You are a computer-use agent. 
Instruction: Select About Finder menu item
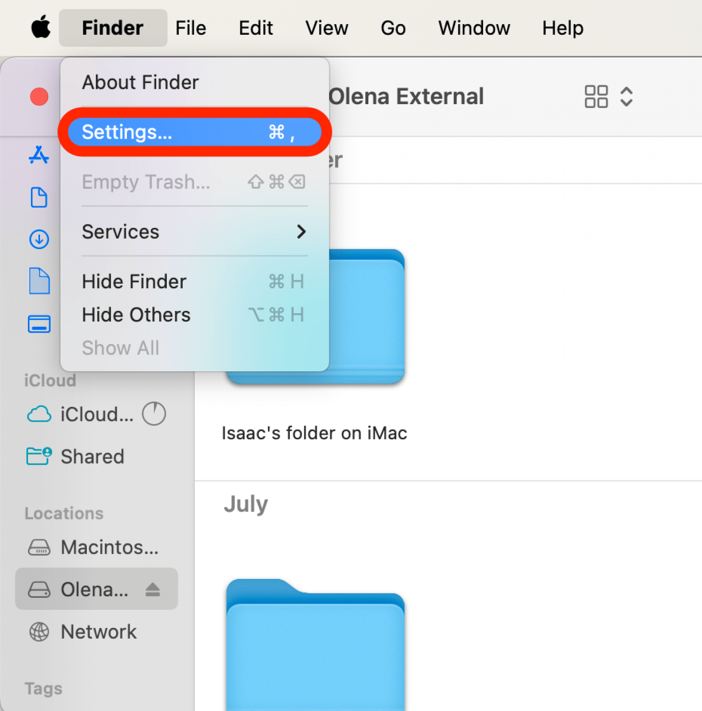coord(140,82)
